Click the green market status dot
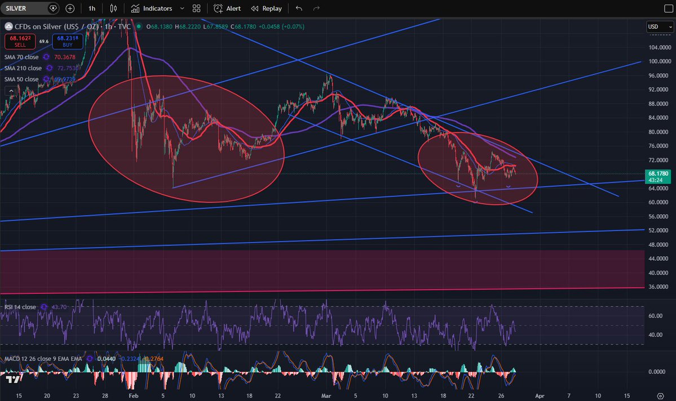676x401 pixels. [x=139, y=26]
